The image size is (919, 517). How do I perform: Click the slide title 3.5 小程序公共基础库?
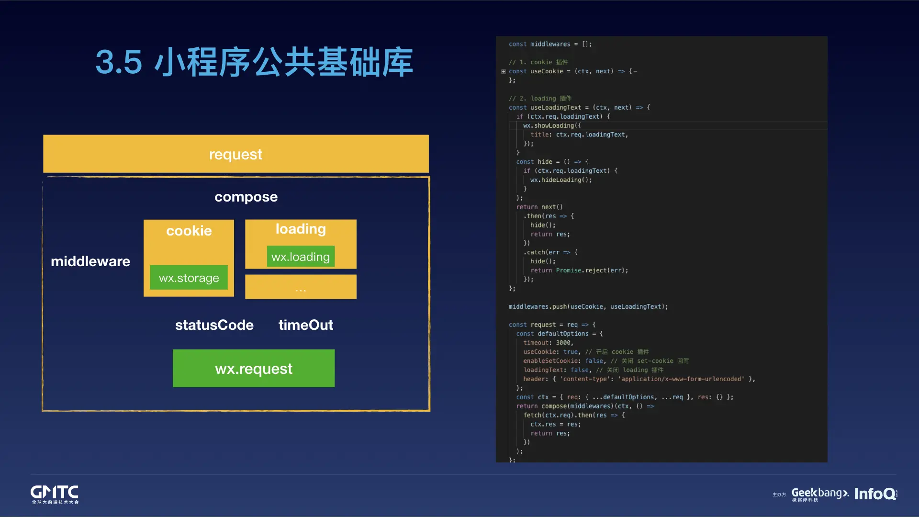[x=254, y=62]
